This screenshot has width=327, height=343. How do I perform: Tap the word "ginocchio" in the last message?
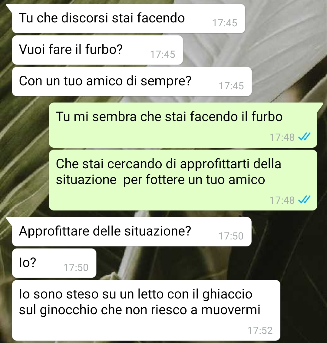pos(69,310)
